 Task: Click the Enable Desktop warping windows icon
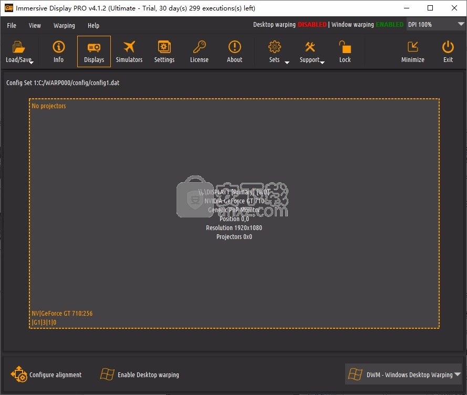tap(107, 374)
